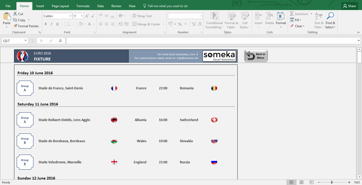
Task: Open Cell Styles gallery
Action: tap(245, 20)
